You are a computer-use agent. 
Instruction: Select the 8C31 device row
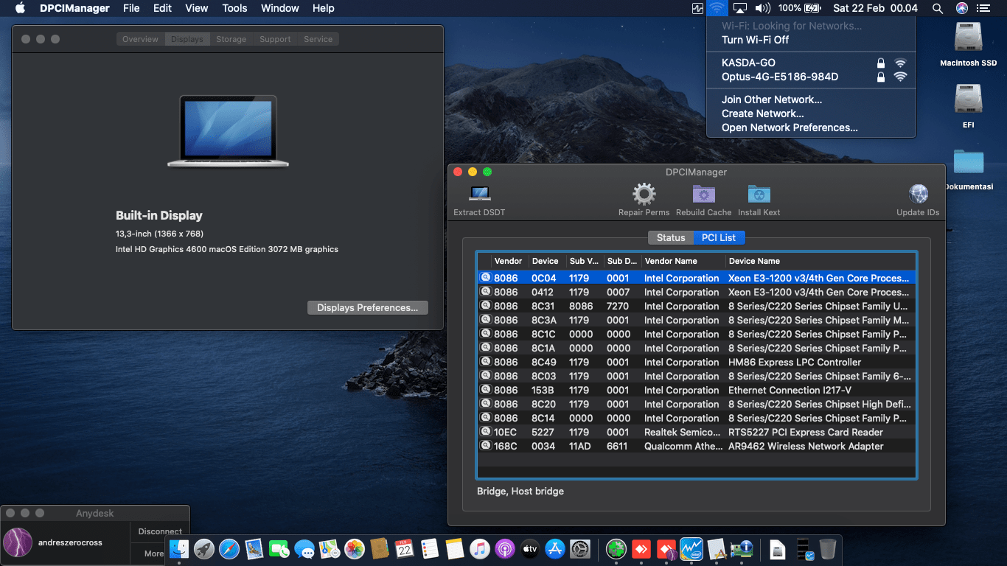pos(697,306)
